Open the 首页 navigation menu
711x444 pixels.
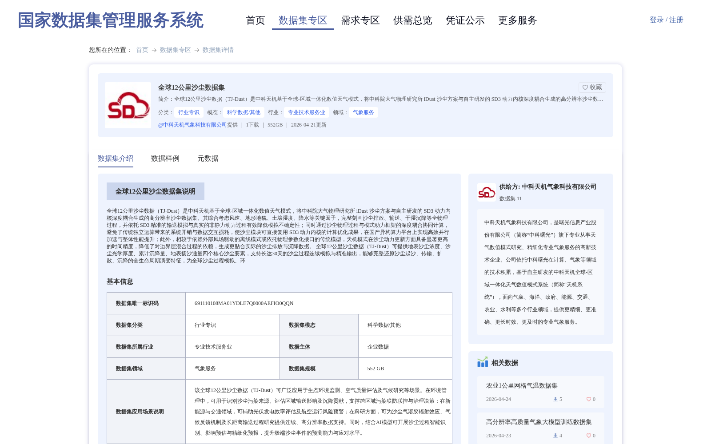tap(256, 20)
